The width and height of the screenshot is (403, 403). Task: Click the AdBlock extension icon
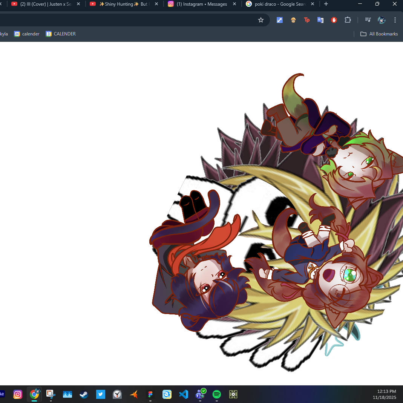coord(334,20)
